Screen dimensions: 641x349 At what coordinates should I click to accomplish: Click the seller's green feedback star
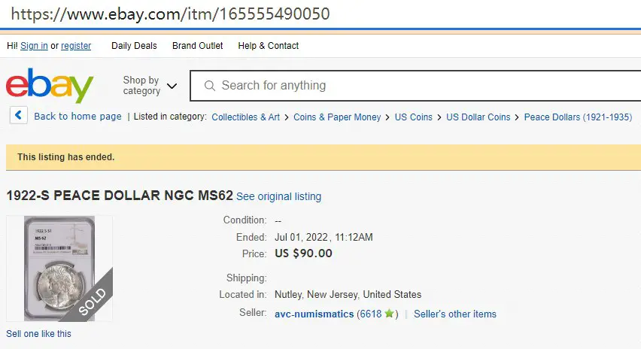[x=389, y=314]
